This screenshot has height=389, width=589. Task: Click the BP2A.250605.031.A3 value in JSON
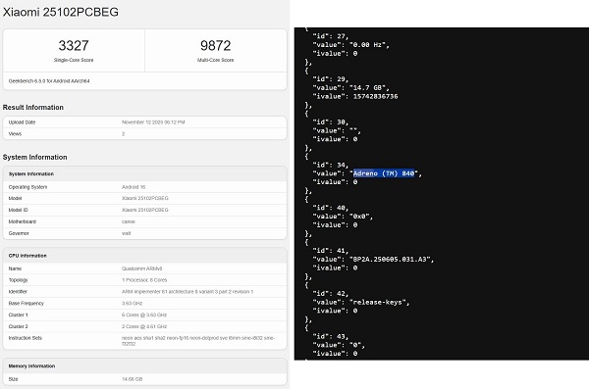(392, 260)
